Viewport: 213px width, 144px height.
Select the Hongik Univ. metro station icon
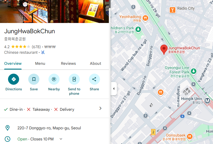[x=207, y=101]
